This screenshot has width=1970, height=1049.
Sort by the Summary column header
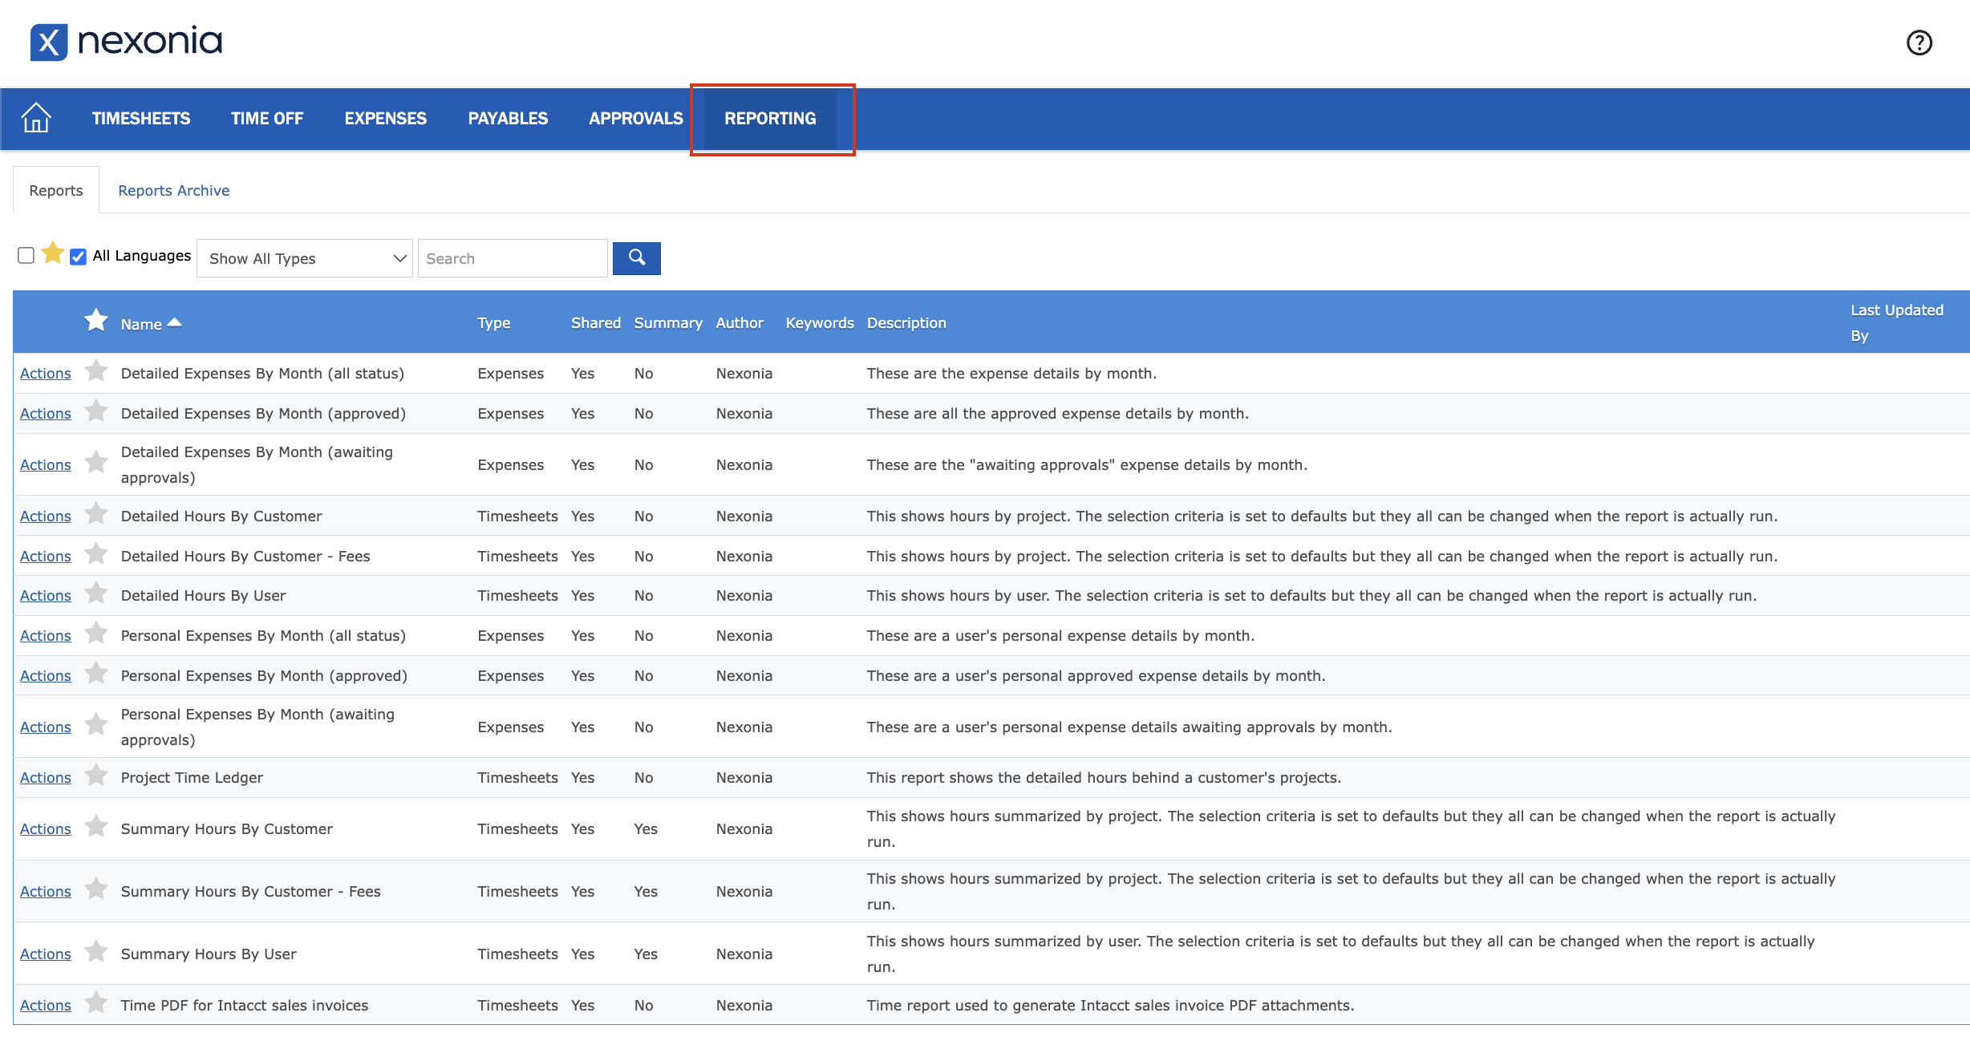click(668, 323)
